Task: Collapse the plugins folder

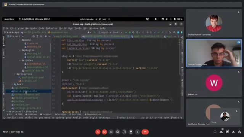Action: click(20, 50)
